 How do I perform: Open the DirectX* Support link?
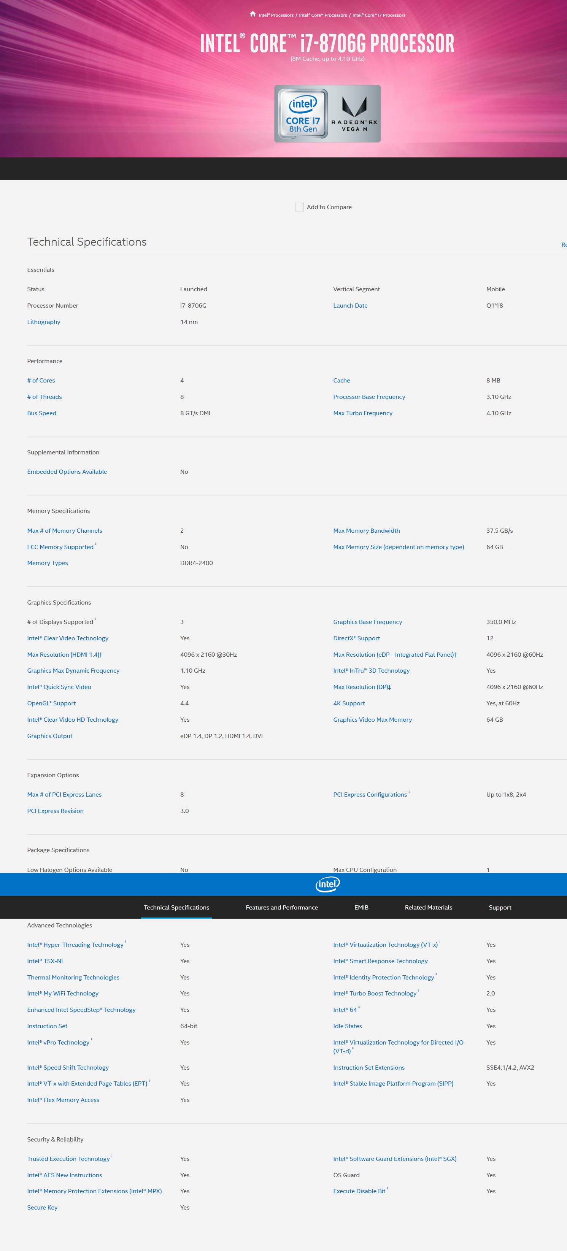(x=357, y=638)
